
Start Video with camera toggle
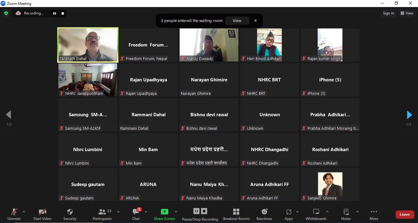[x=42, y=214]
